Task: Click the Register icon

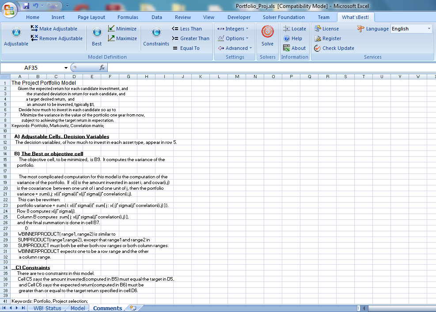Action: (x=318, y=38)
